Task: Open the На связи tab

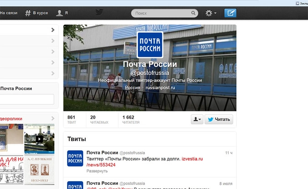Action: click(x=9, y=13)
